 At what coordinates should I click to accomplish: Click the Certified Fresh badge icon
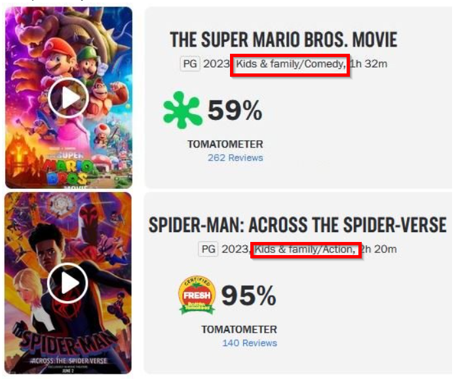[197, 295]
